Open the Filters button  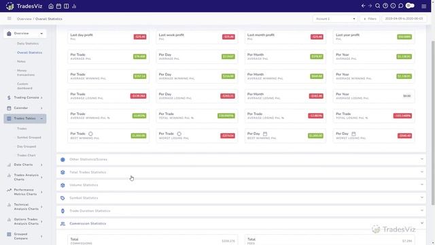(x=370, y=18)
